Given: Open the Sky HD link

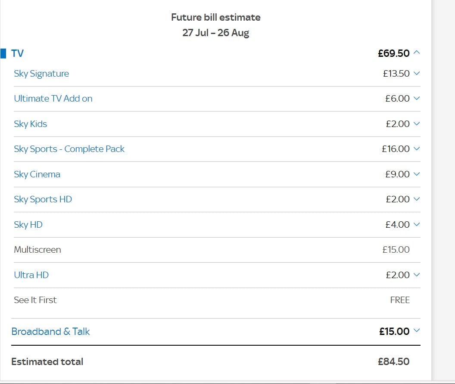Looking at the screenshot, I should 28,225.
